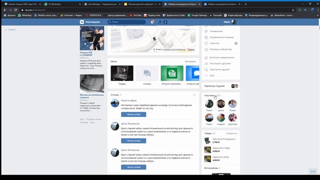Click the map location marker
This screenshot has width=320, height=180.
(154, 39)
